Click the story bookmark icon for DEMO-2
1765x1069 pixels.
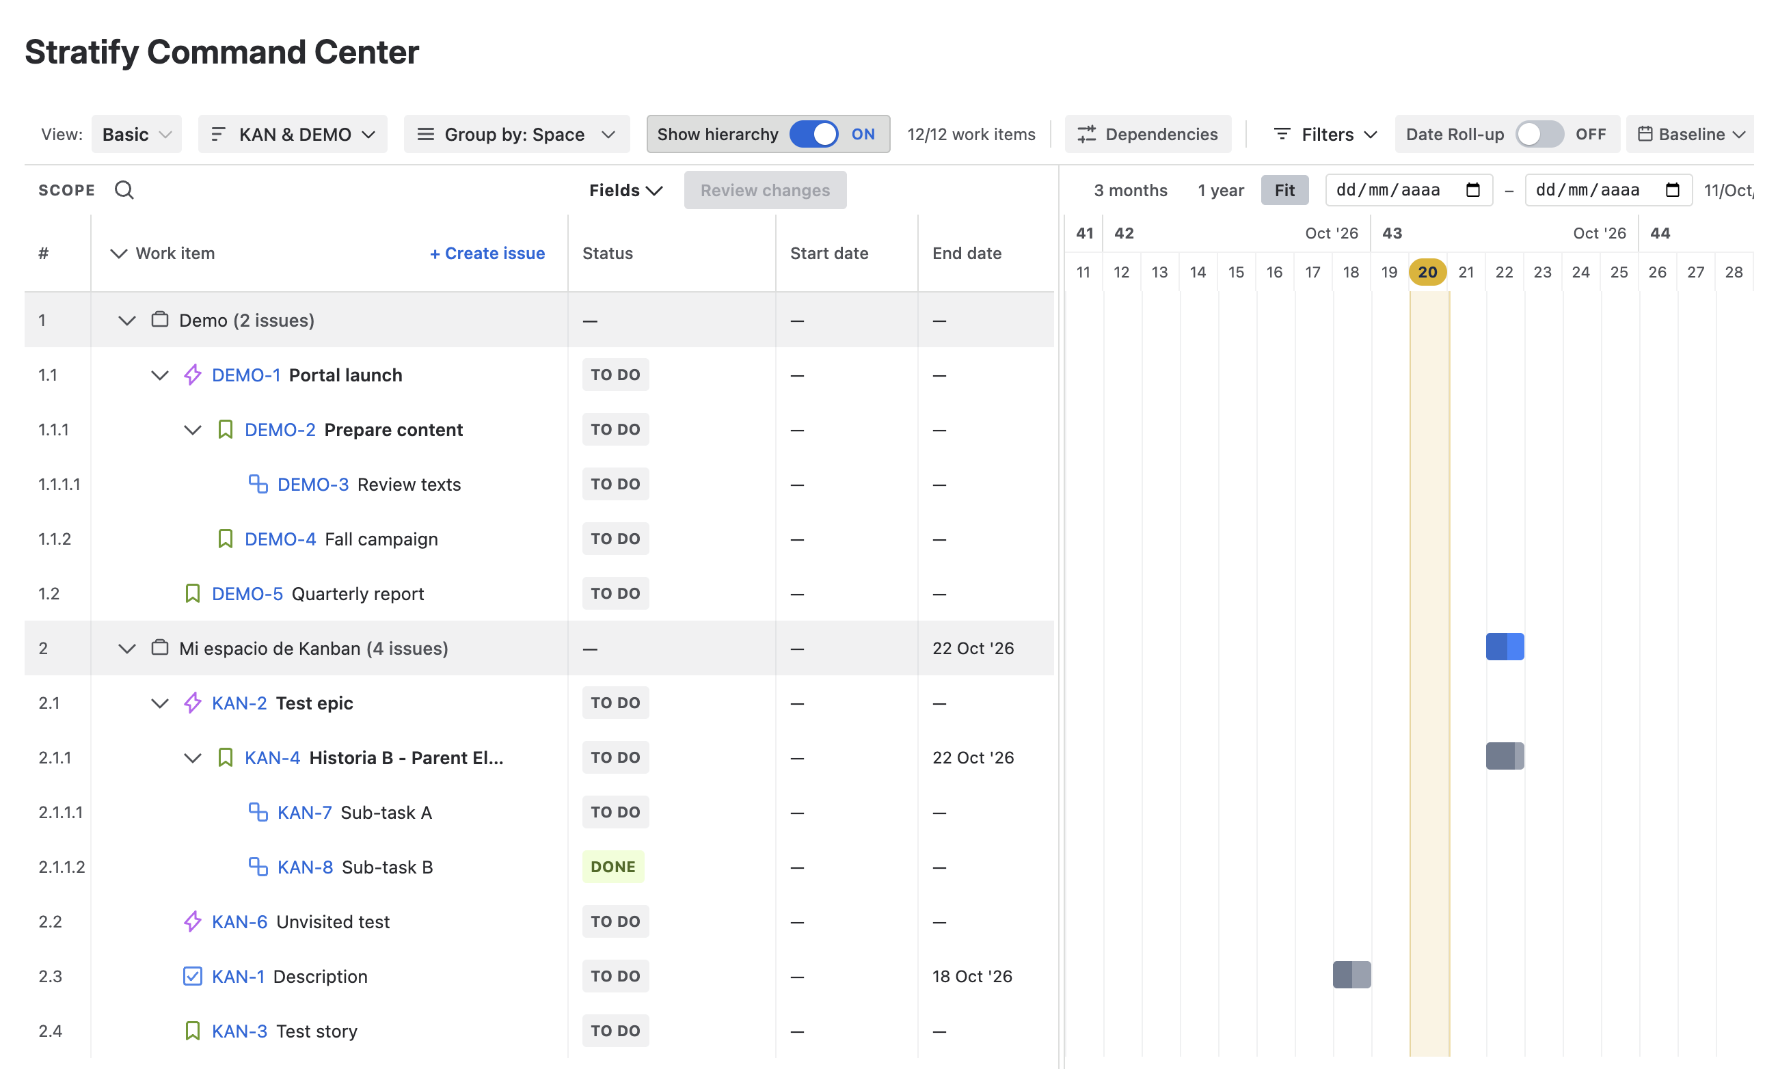[x=225, y=430]
